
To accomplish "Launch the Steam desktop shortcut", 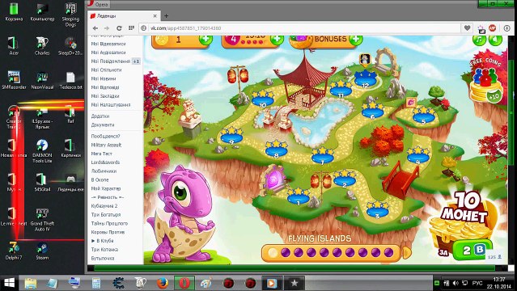I will pyautogui.click(x=42, y=251).
